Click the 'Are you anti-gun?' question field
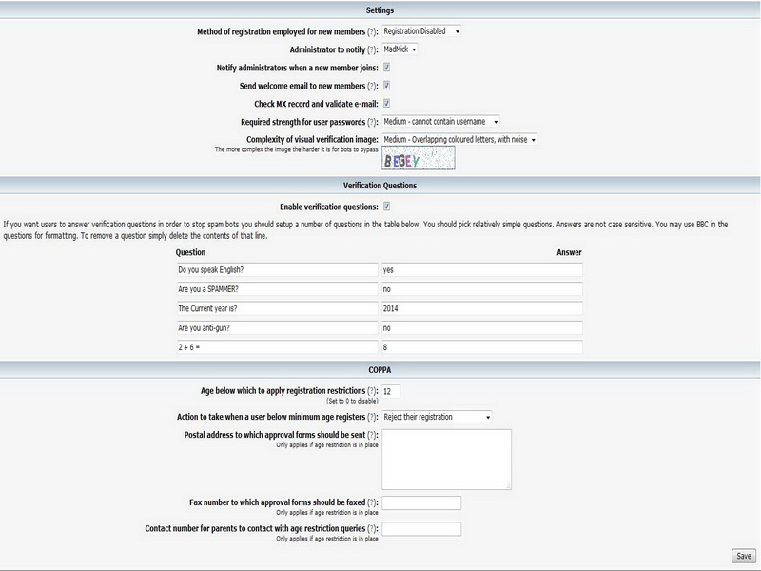 coord(271,328)
